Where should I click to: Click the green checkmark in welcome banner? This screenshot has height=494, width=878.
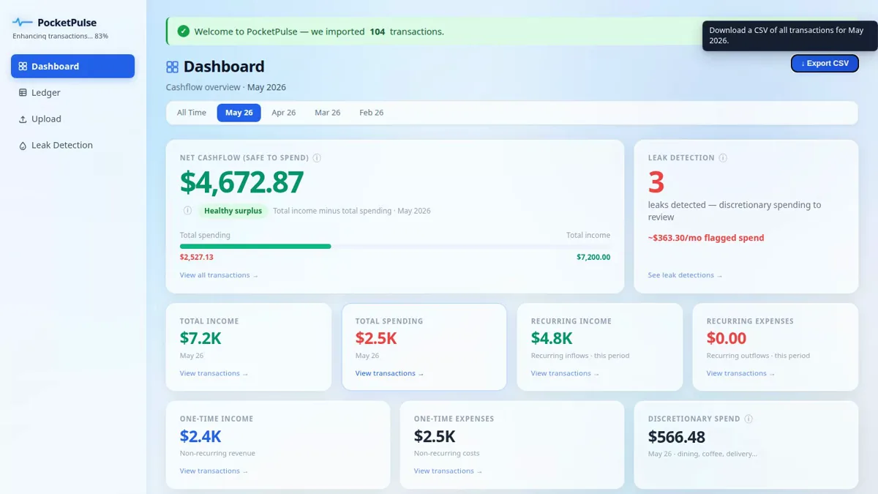pos(184,31)
